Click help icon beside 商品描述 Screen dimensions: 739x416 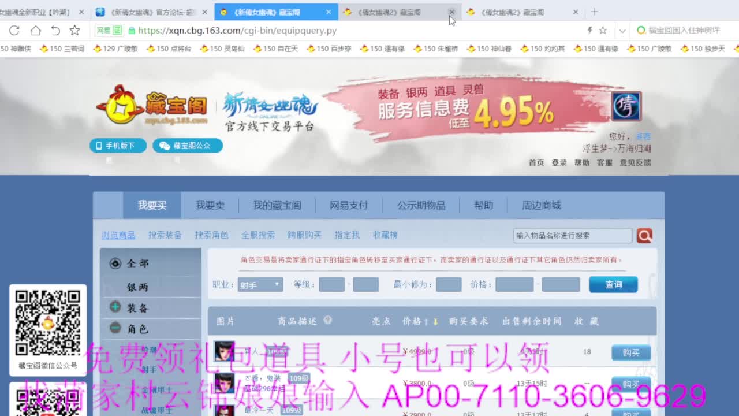[x=328, y=320]
